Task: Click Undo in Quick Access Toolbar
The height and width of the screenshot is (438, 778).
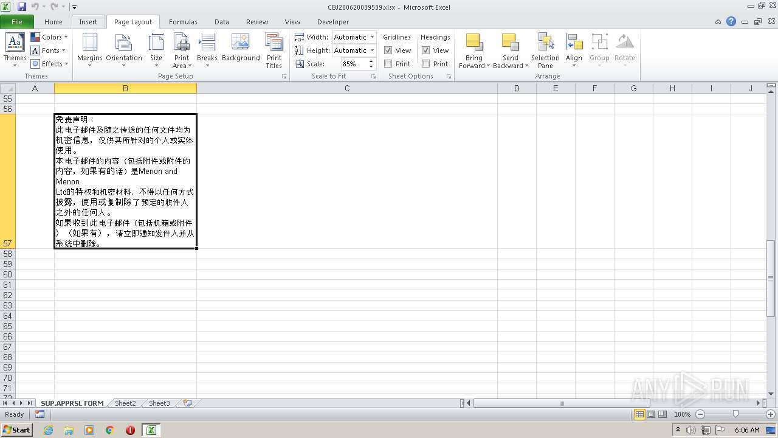Action: pyautogui.click(x=35, y=7)
